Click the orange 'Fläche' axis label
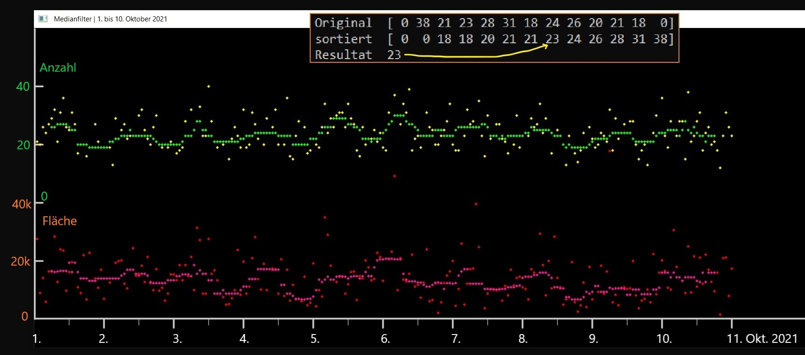The image size is (805, 355). click(60, 221)
